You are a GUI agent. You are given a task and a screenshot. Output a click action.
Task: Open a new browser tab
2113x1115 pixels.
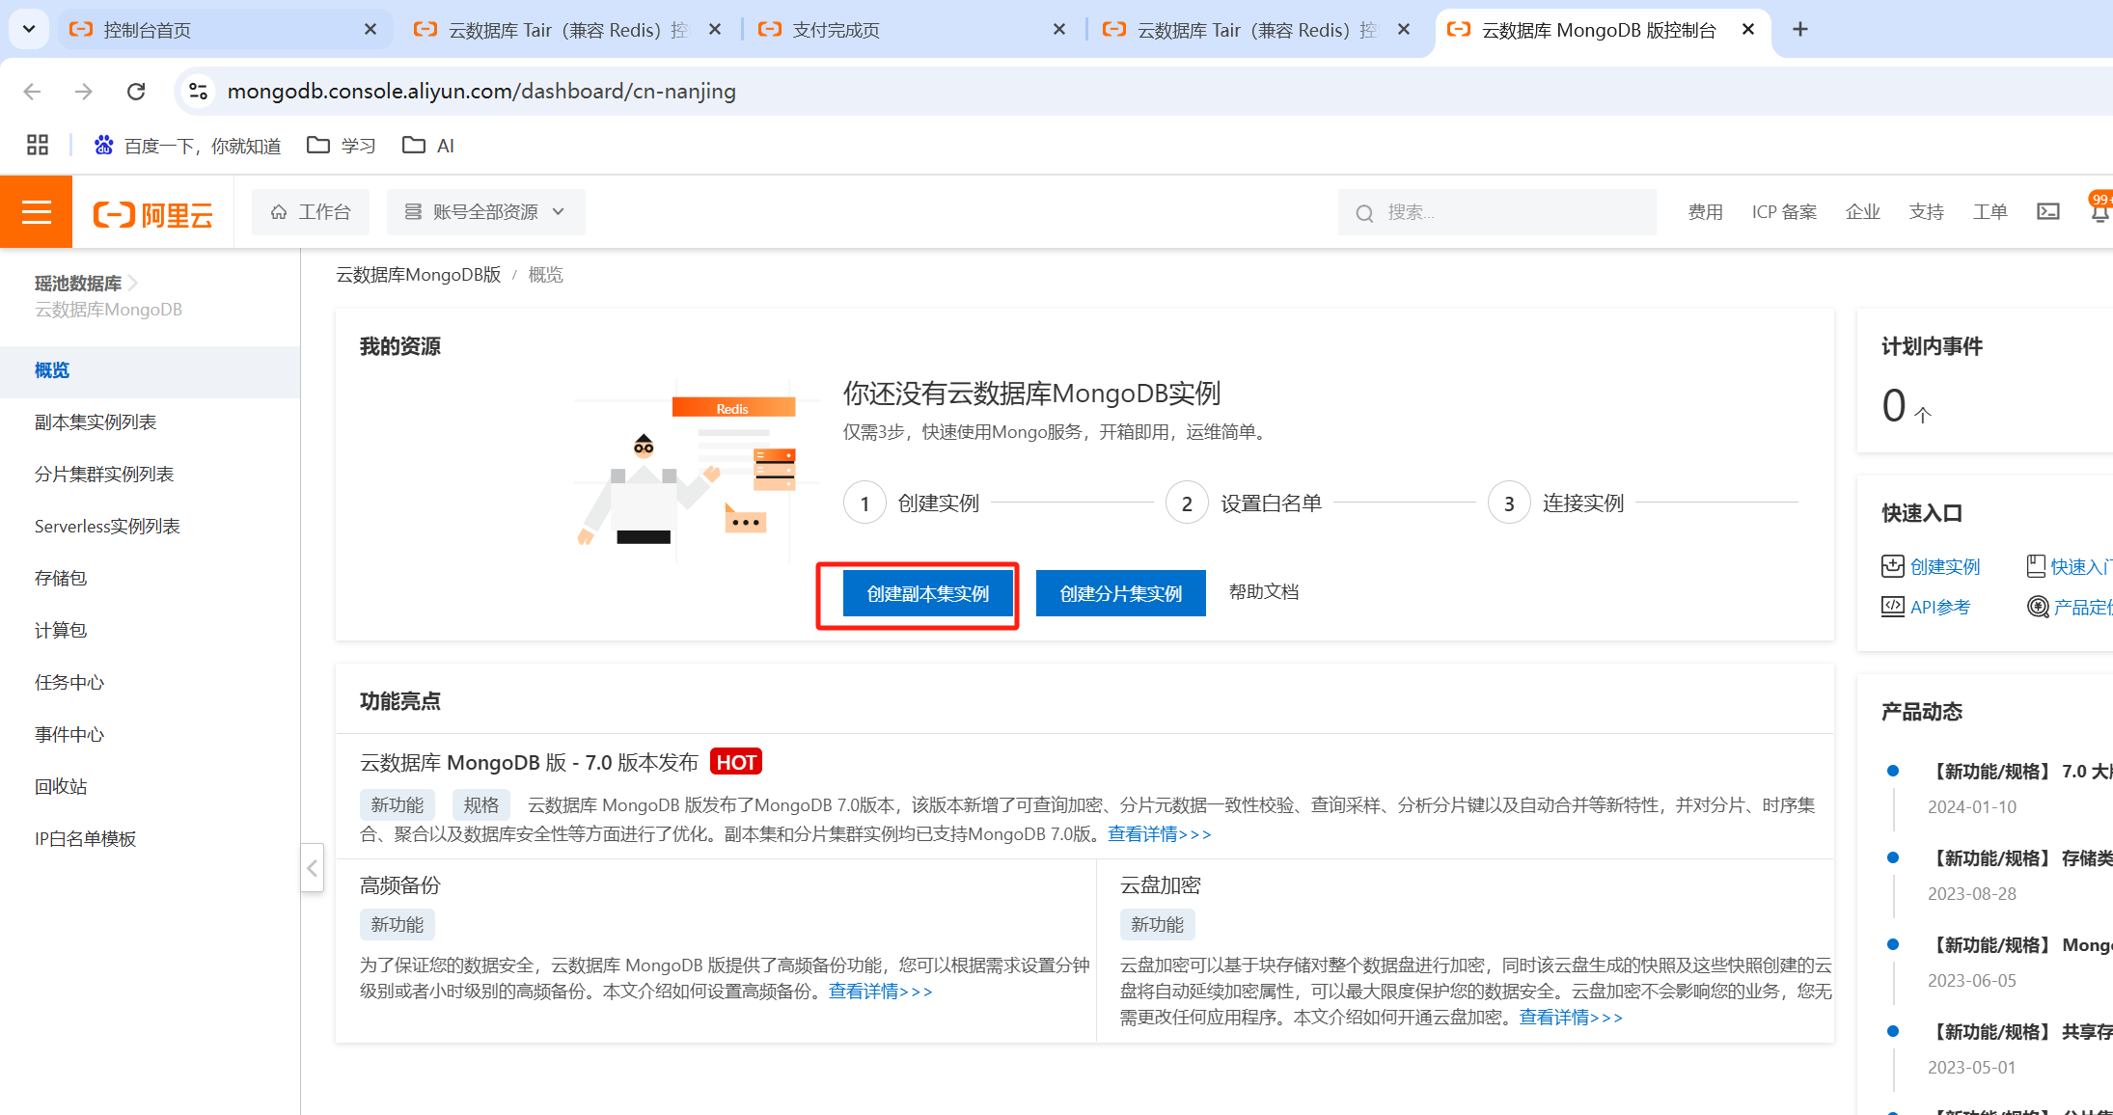click(x=1799, y=29)
